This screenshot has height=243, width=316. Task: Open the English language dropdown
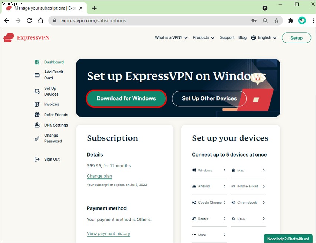(267, 37)
